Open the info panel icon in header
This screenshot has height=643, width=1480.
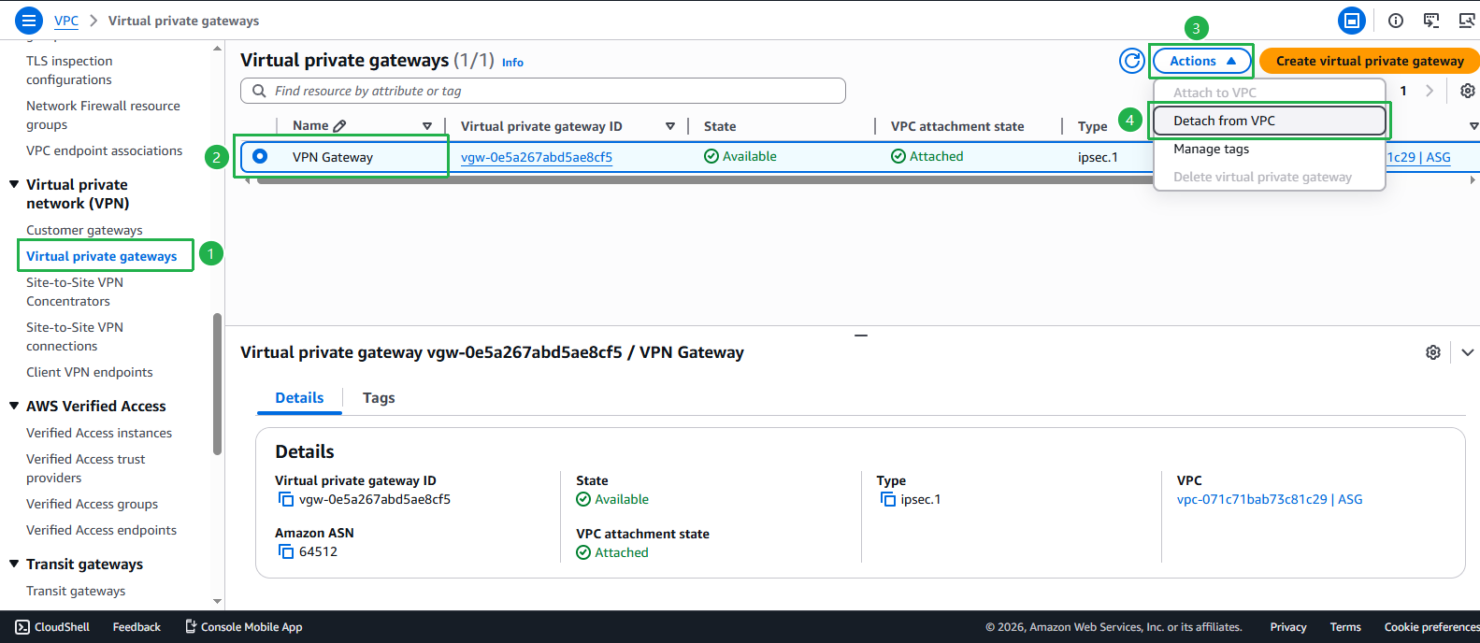1396,20
